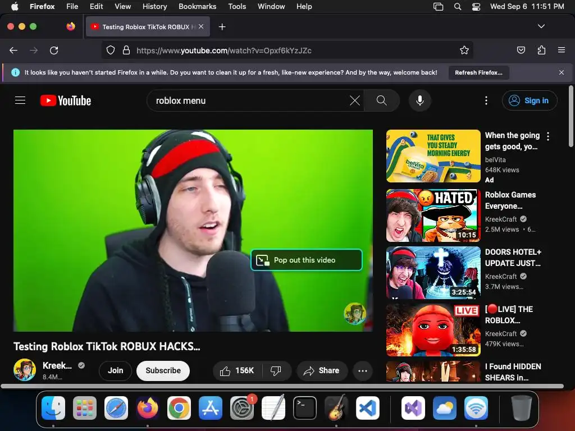Image resolution: width=575 pixels, height=431 pixels.
Task: Click the vertical page scrollbar
Action: [571, 117]
